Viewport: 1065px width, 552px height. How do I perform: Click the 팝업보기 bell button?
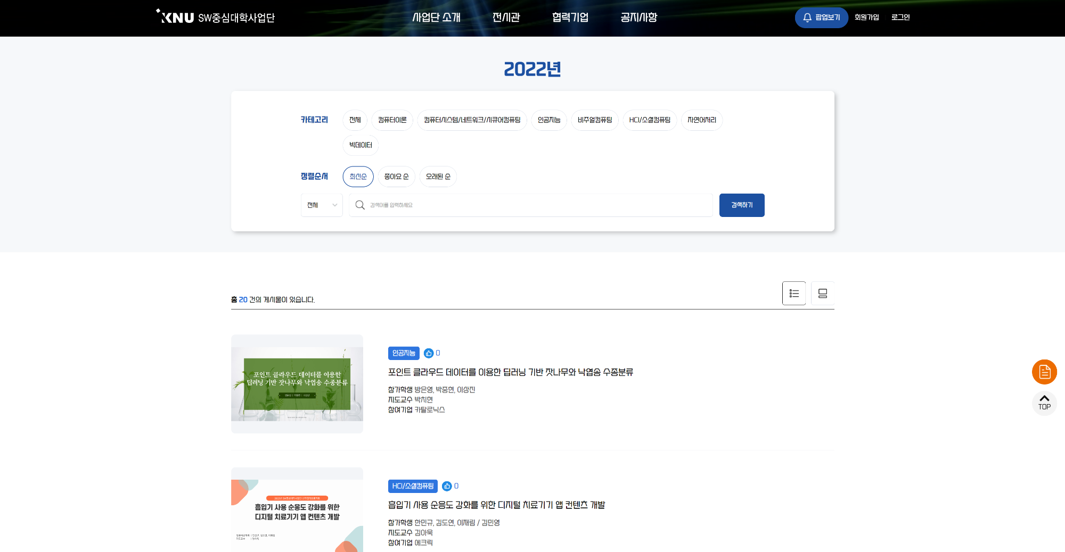821,18
